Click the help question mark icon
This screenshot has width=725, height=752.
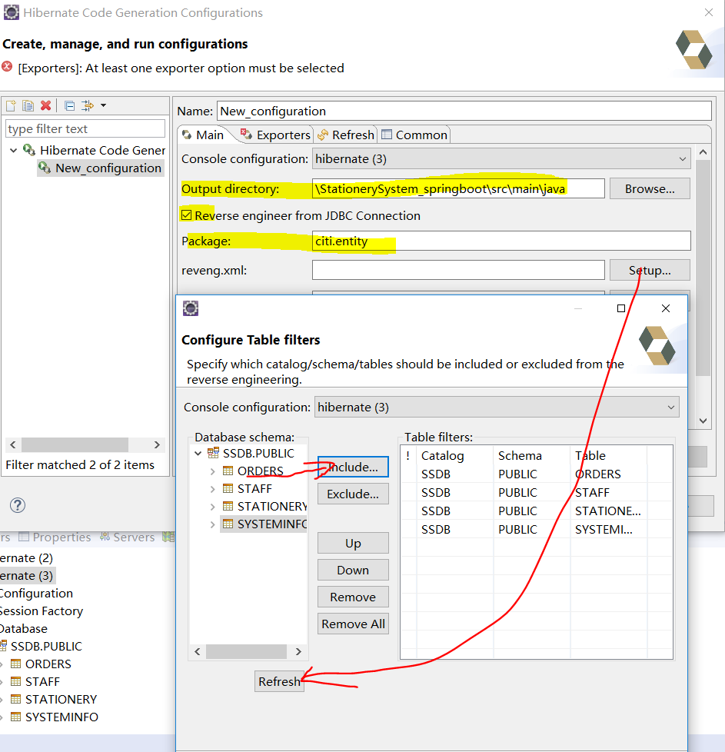18,505
